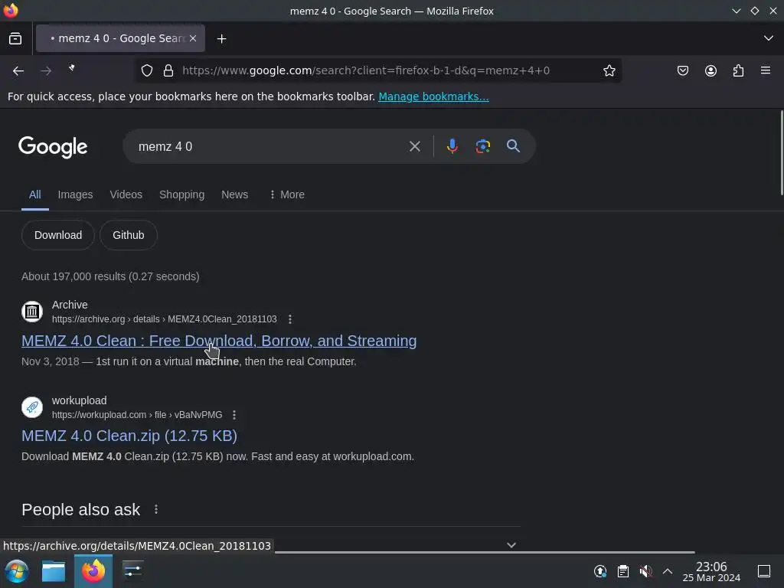Open MEMZ 4.0 Clean Archive result link
784x588 pixels.
pos(219,341)
